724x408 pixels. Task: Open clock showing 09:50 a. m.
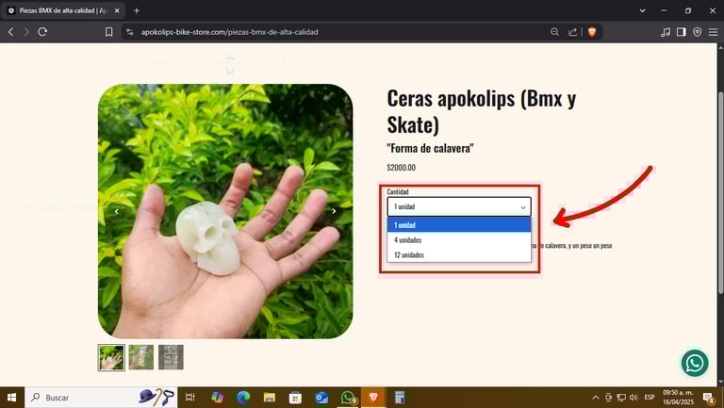(x=679, y=398)
